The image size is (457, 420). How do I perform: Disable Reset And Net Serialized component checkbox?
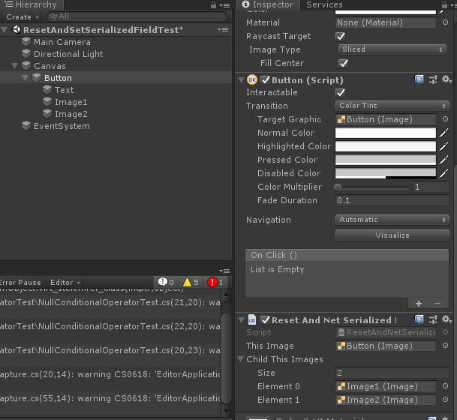(265, 319)
